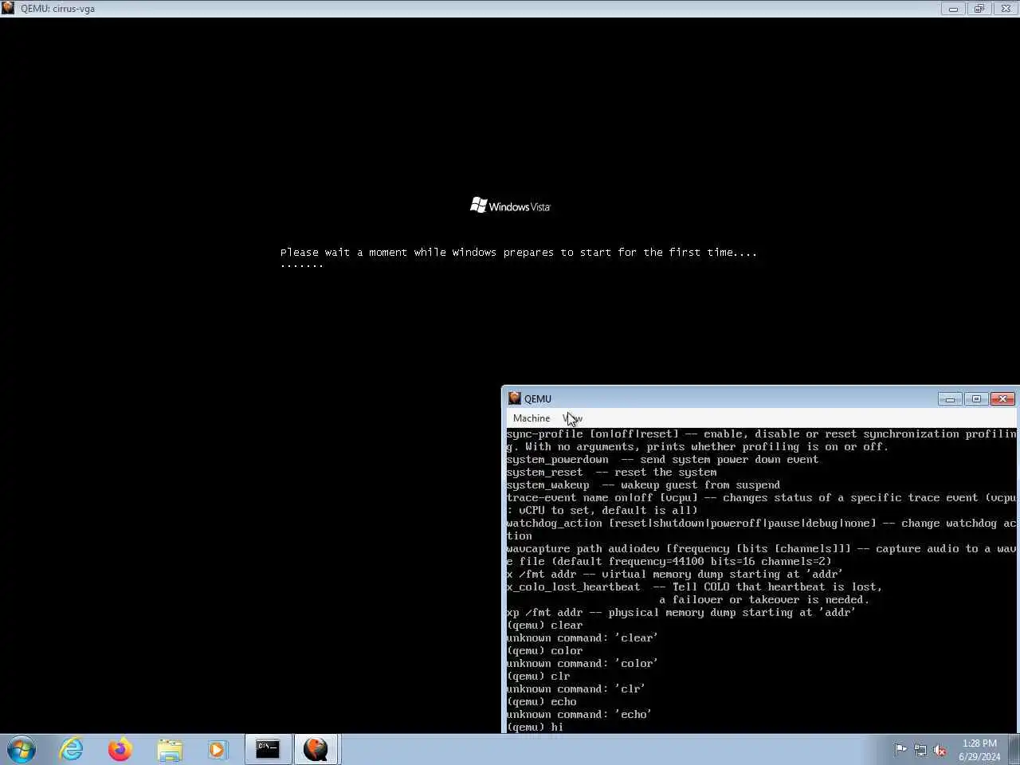
Task: Open Windows Explorer folder icon in taskbar
Action: click(170, 750)
